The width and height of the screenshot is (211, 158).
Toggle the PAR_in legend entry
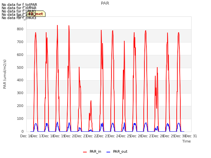pos(92,152)
